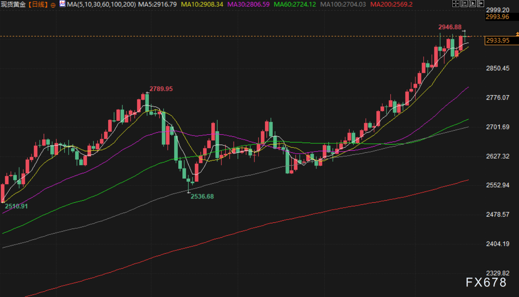Screen dimensions: 519x297
Task: Click the magenta MA30:2806.59 value
Action: pos(248,5)
